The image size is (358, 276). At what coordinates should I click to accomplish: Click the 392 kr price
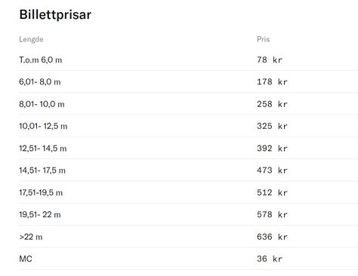pos(272,149)
